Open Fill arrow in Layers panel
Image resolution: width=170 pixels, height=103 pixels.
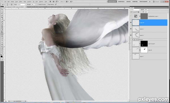click(x=148, y=12)
